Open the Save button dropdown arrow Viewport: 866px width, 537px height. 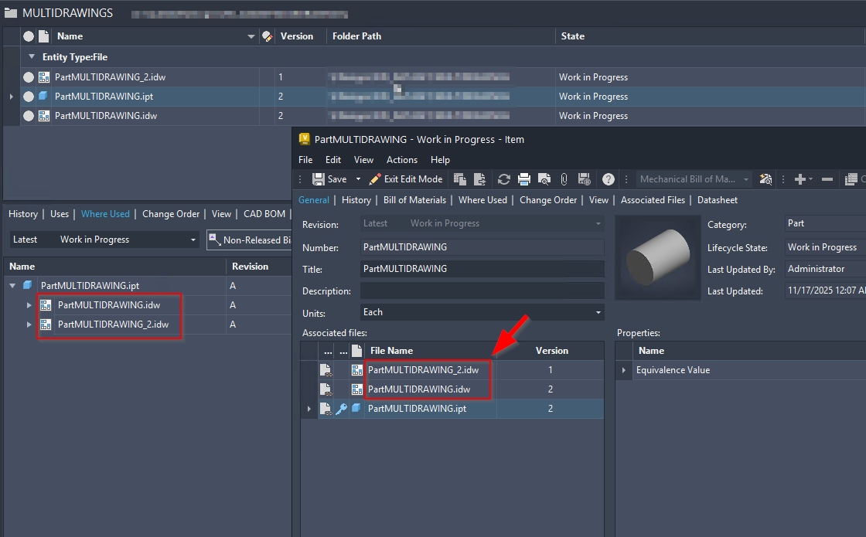[358, 179]
